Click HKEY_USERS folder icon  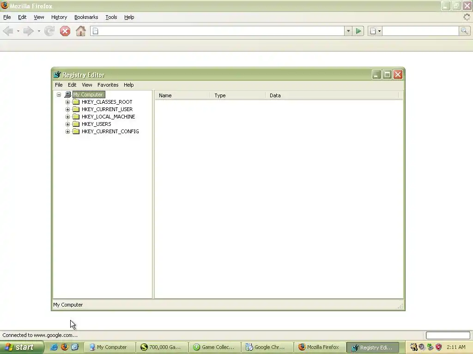76,124
